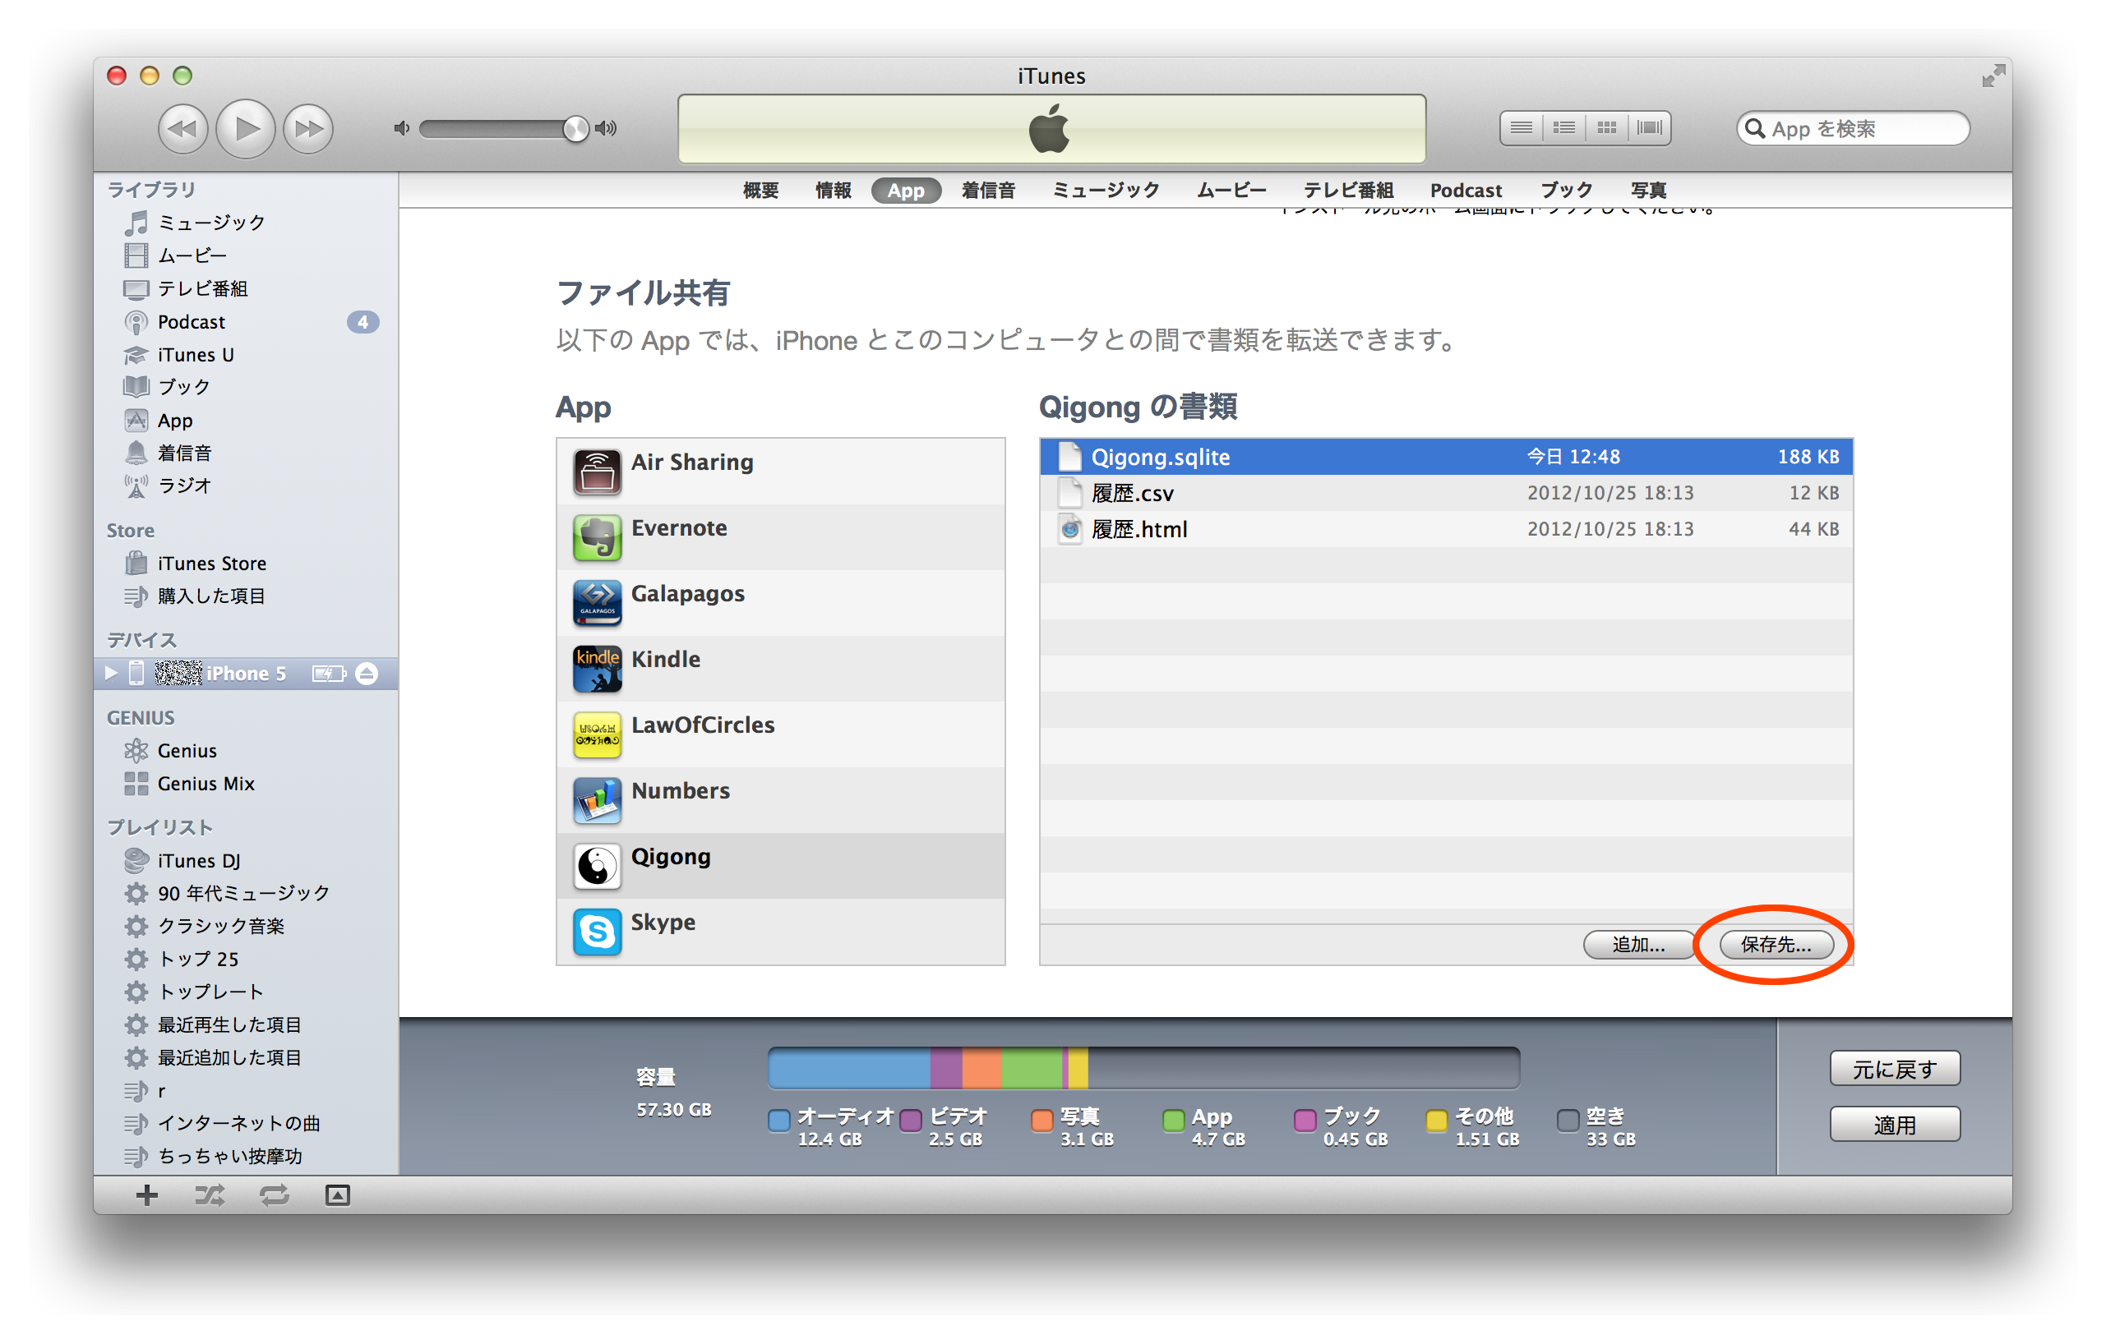This screenshot has width=2106, height=1344.
Task: Click the add playlist plus button
Action: [x=147, y=1194]
